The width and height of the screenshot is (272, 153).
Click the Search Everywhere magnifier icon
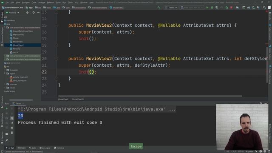coord(264,8)
